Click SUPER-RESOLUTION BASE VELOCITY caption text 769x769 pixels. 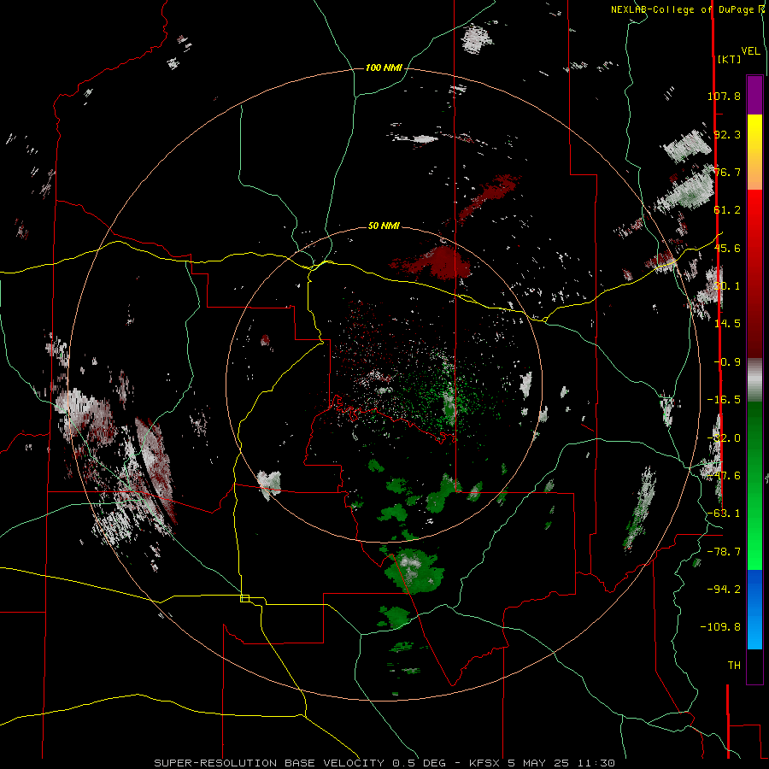click(269, 763)
